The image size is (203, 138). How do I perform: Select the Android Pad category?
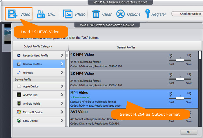point(39,95)
